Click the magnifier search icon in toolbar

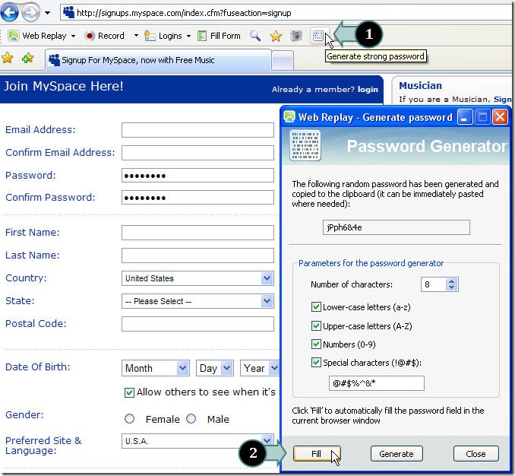[255, 36]
